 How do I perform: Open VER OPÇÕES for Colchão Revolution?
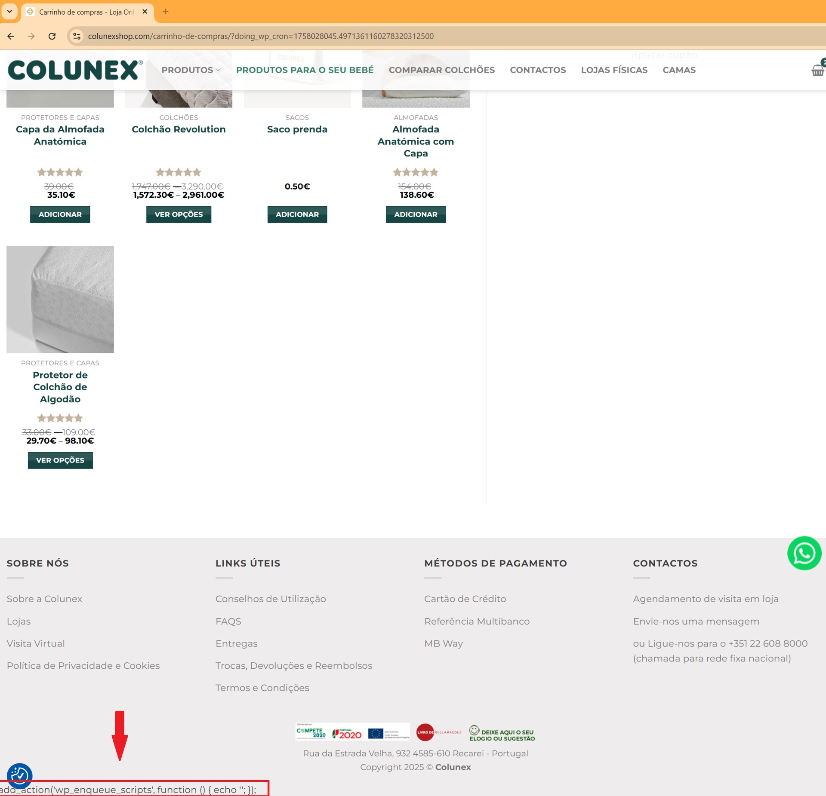(179, 214)
